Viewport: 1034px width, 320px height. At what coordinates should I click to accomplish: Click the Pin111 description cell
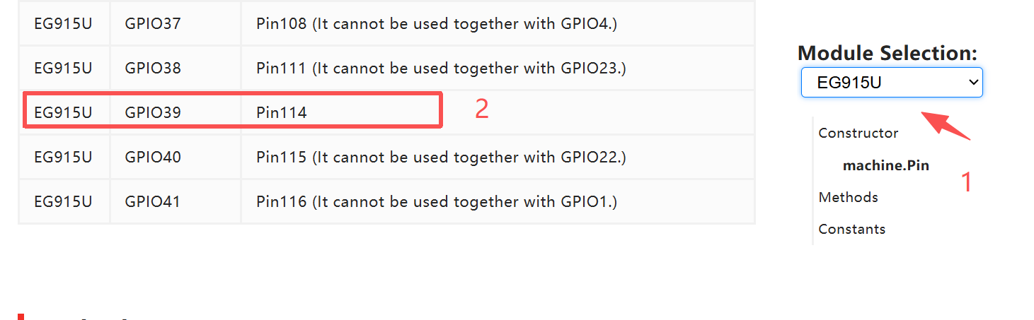441,69
